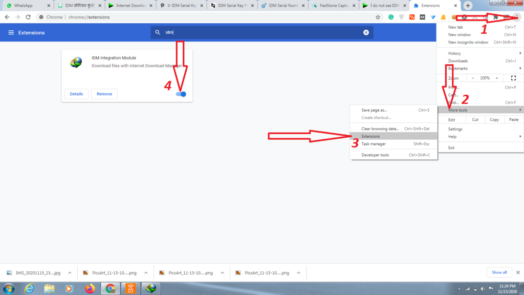Open the Extensions hamburger menu
The width and height of the screenshot is (524, 295).
[x=11, y=32]
